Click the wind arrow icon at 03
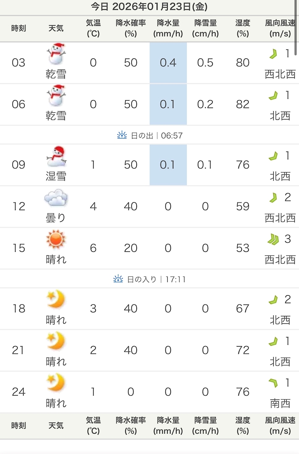The width and height of the screenshot is (299, 454). click(x=273, y=54)
